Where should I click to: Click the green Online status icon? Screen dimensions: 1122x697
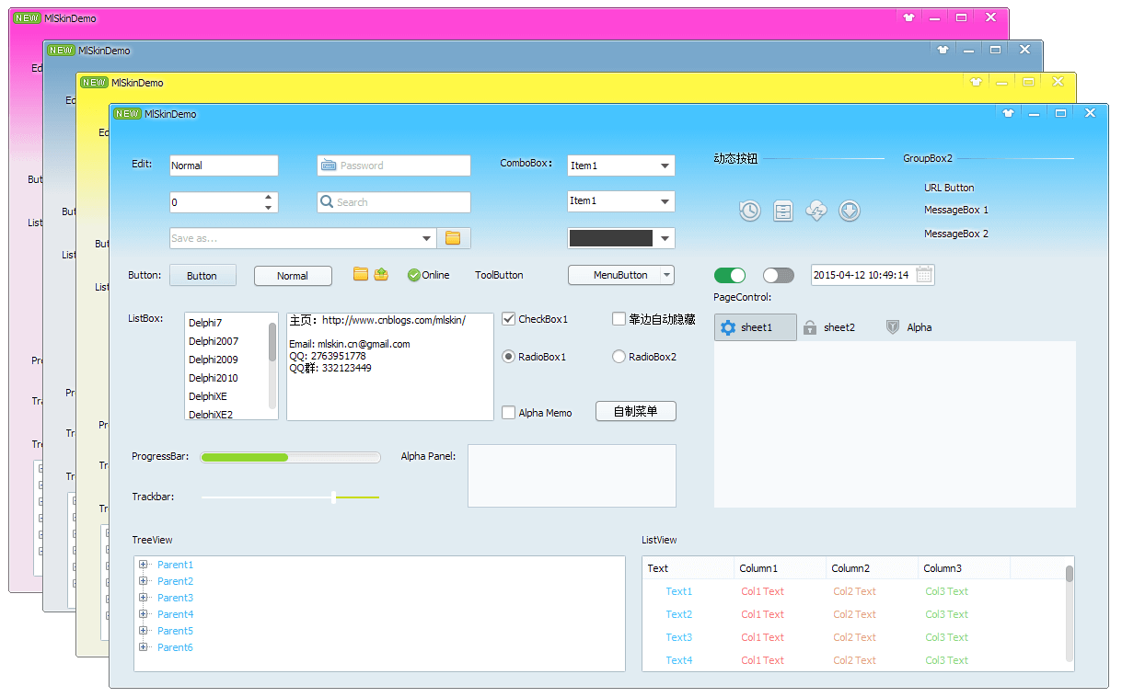pos(413,275)
